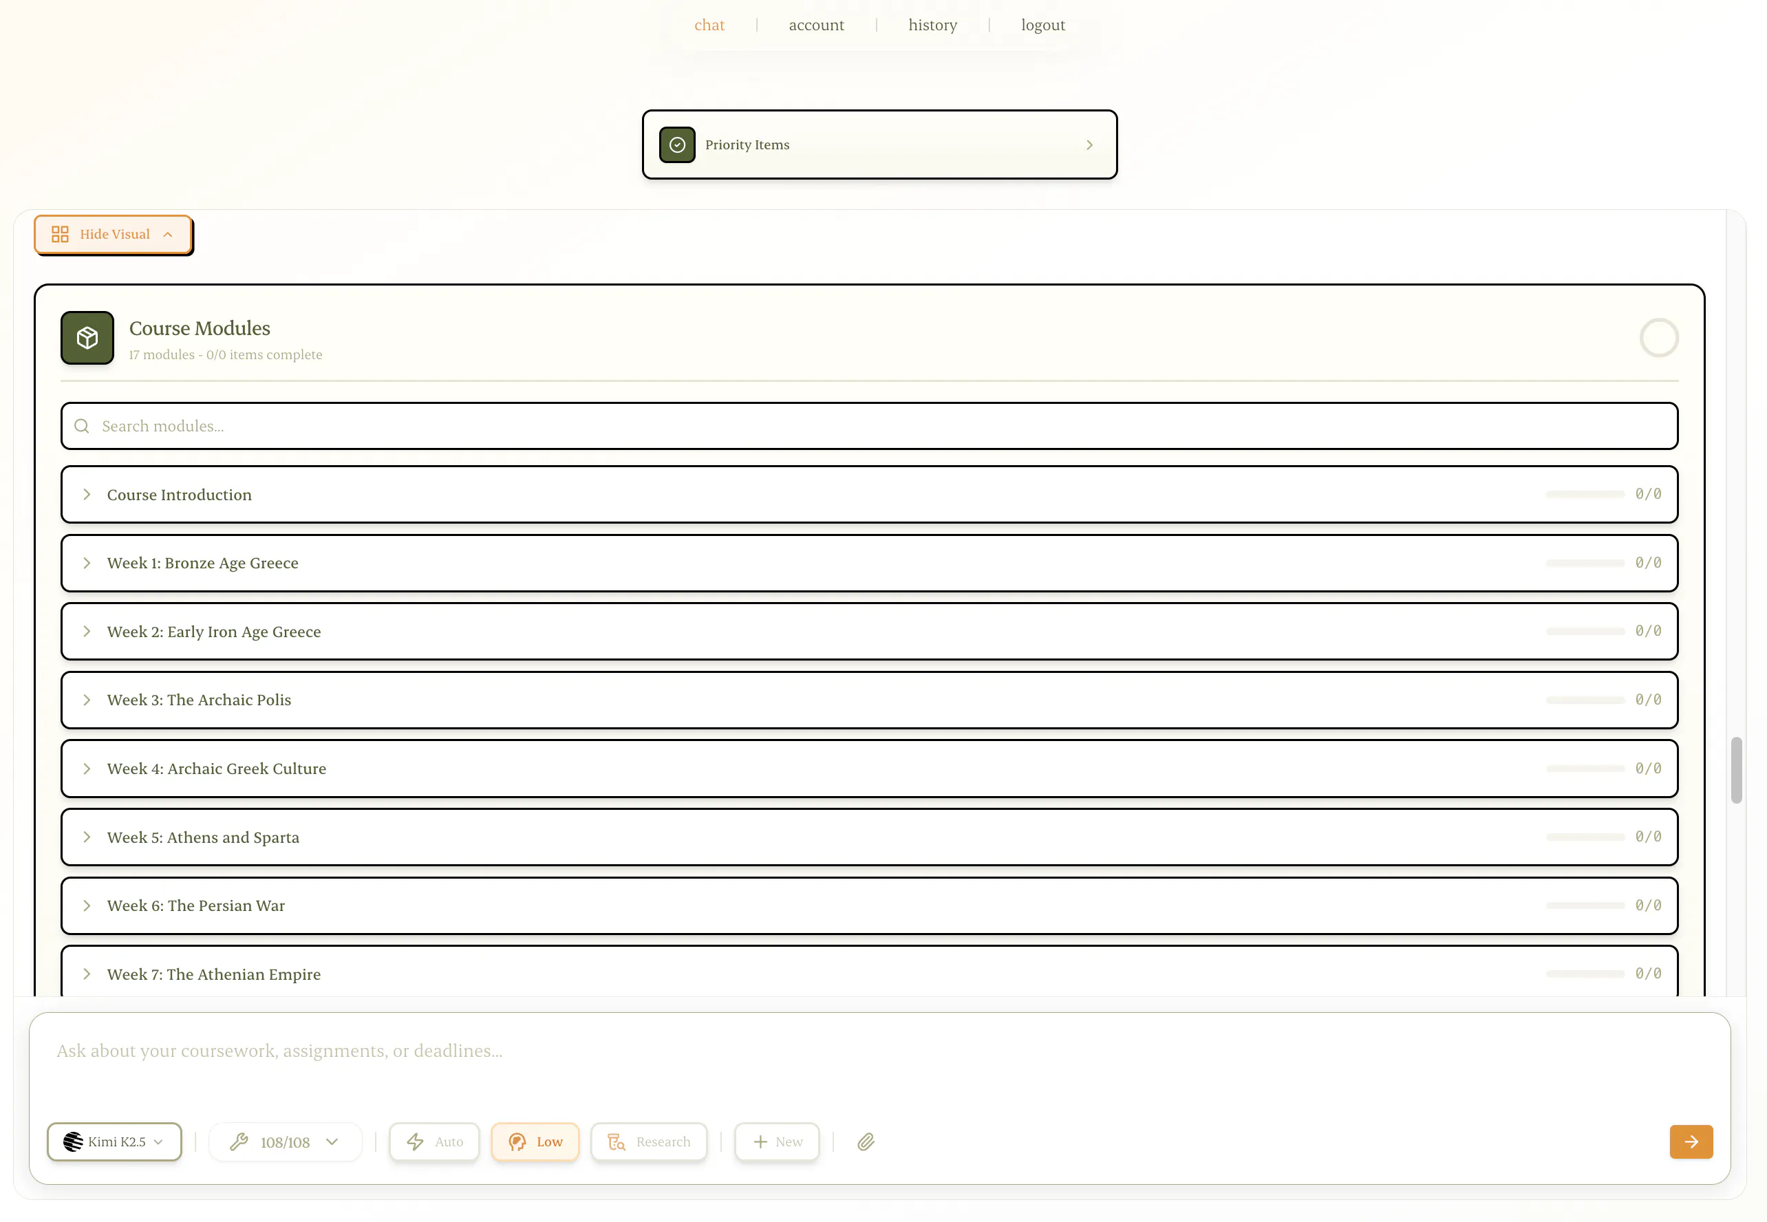Image resolution: width=1767 pixels, height=1222 pixels.
Task: Click the Kimi K2.5 model logo icon
Action: (x=74, y=1141)
